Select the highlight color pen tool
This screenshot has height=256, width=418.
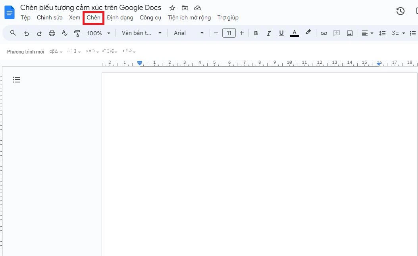pos(308,33)
